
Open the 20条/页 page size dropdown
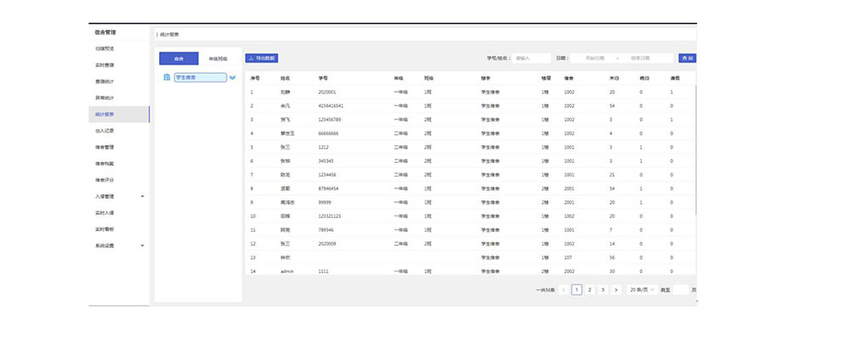click(642, 289)
